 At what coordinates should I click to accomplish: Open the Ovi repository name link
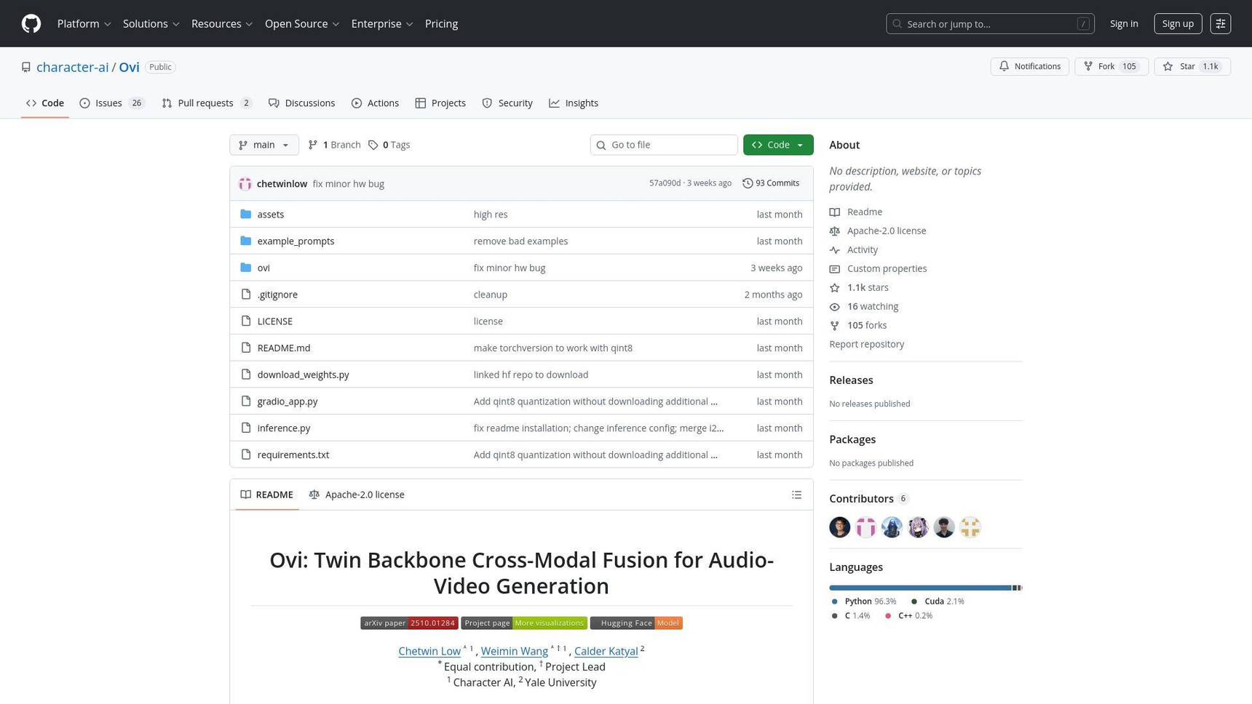[x=129, y=67]
